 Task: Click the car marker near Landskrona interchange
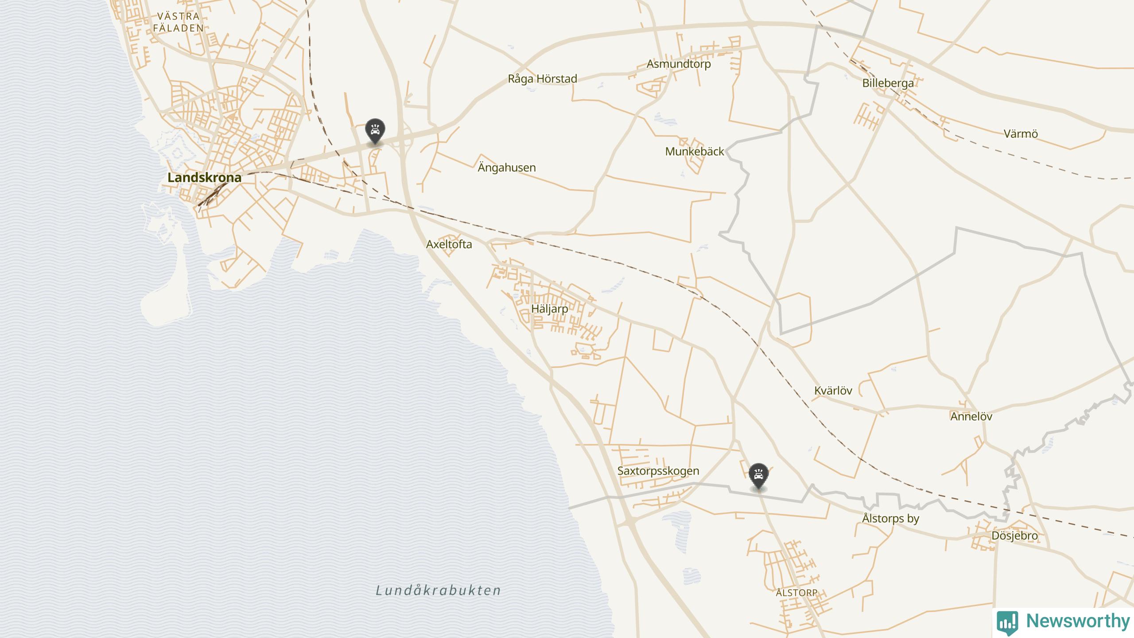pyautogui.click(x=375, y=131)
